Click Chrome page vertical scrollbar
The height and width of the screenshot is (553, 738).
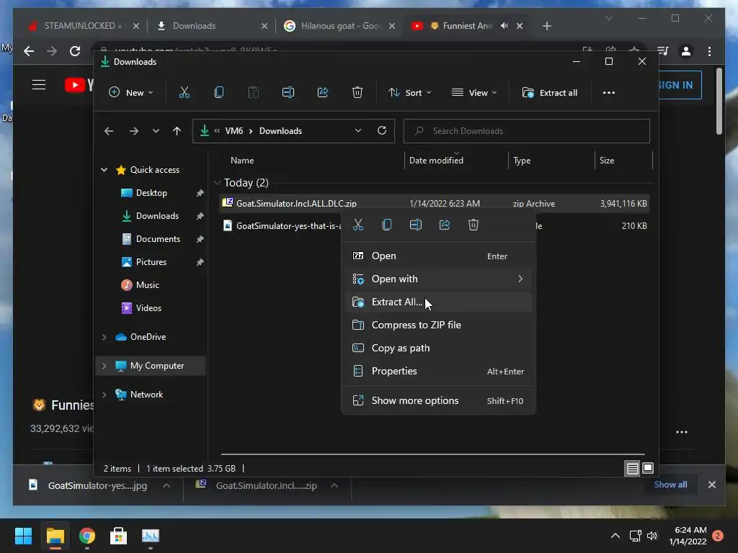tap(719, 101)
